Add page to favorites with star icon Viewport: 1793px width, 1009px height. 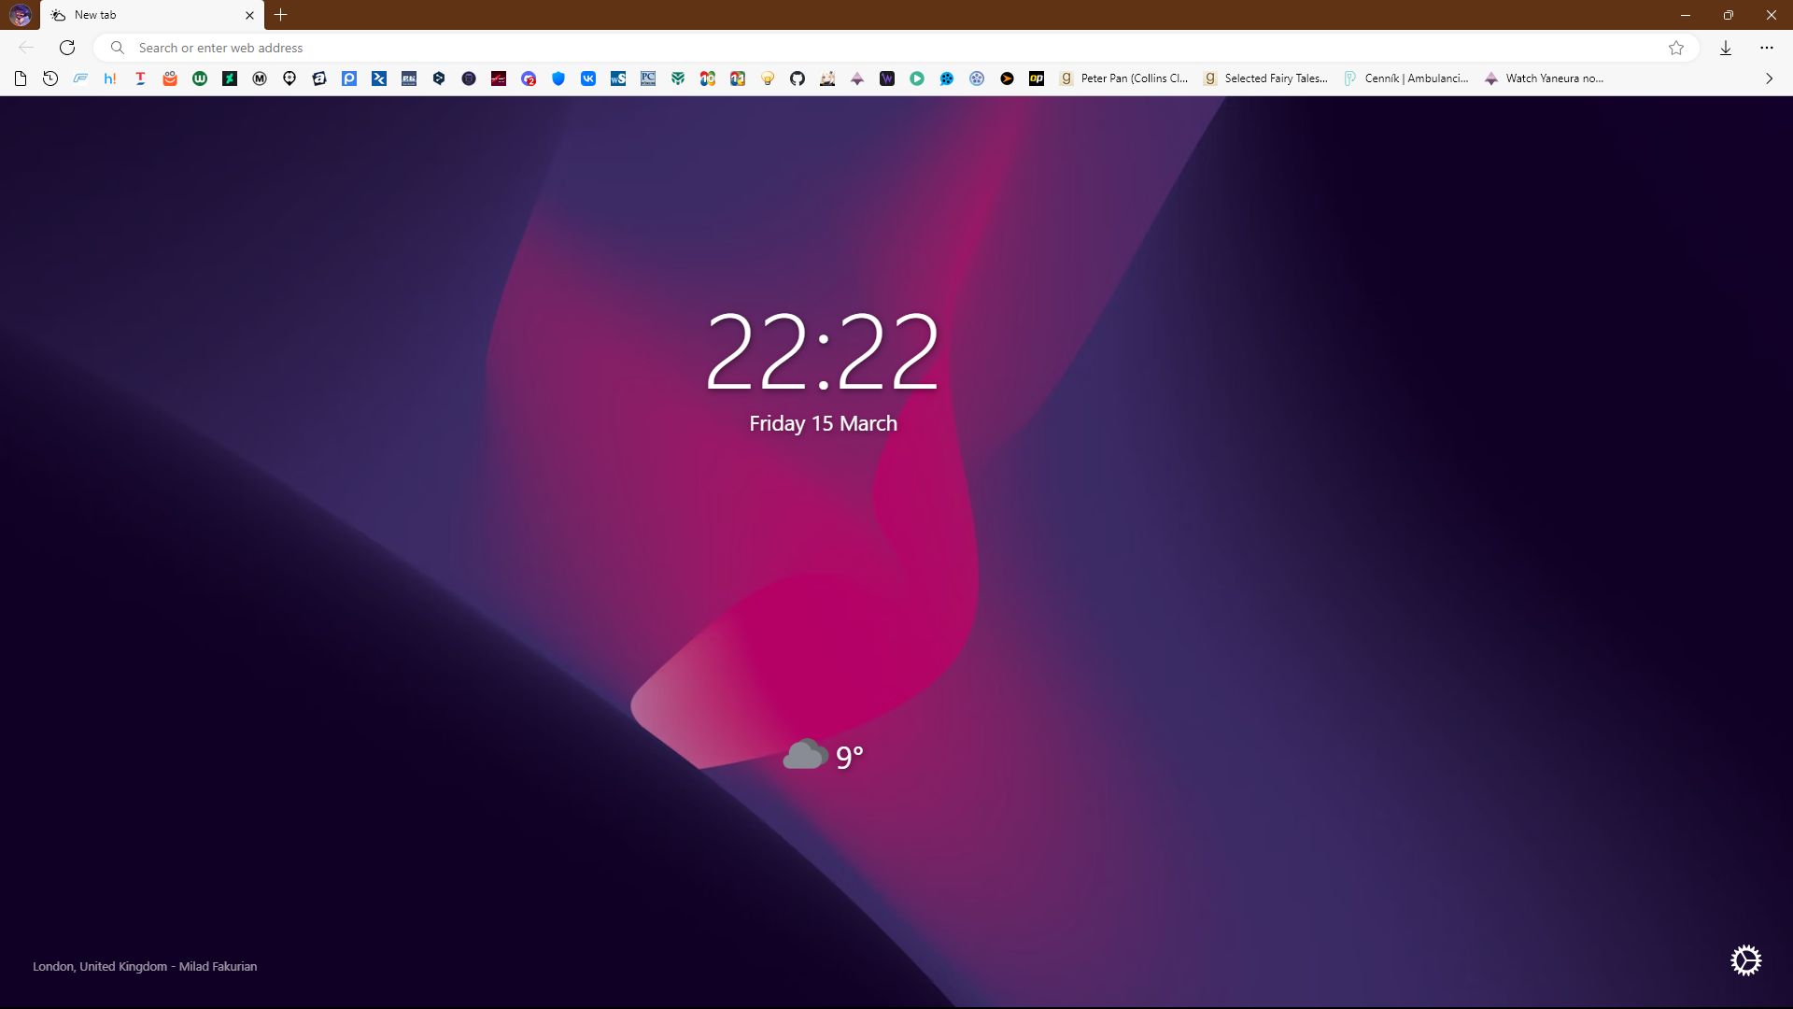[x=1676, y=48]
